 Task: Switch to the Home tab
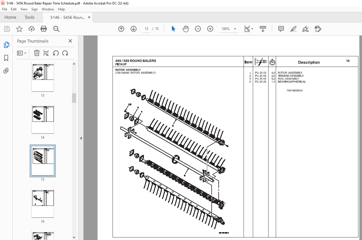pyautogui.click(x=10, y=17)
